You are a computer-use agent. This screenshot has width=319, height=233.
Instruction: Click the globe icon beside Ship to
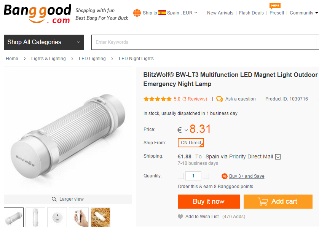pyautogui.click(x=137, y=13)
